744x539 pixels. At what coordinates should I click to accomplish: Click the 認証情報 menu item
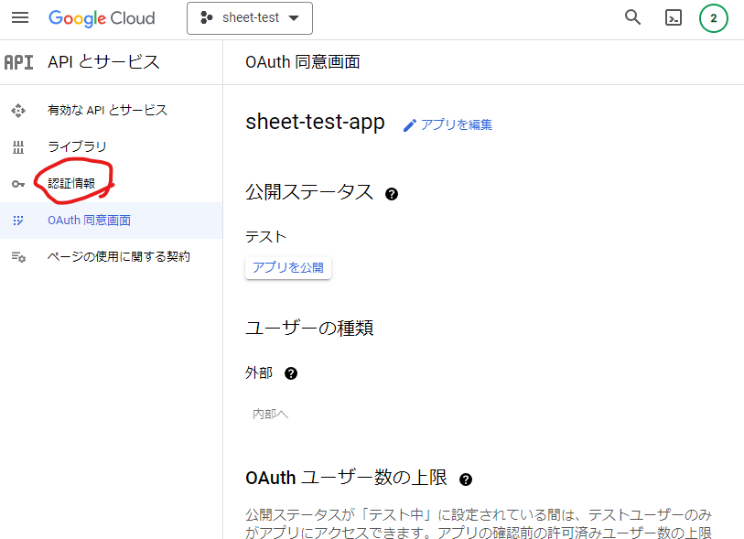click(x=70, y=183)
